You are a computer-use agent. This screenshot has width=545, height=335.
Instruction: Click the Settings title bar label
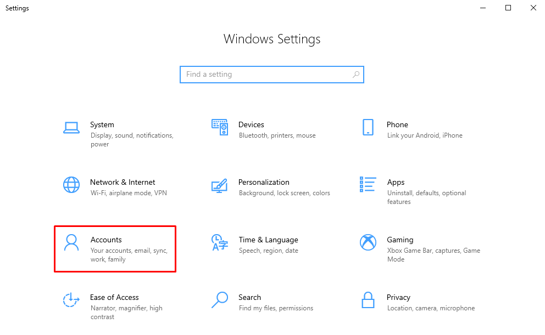tap(17, 8)
